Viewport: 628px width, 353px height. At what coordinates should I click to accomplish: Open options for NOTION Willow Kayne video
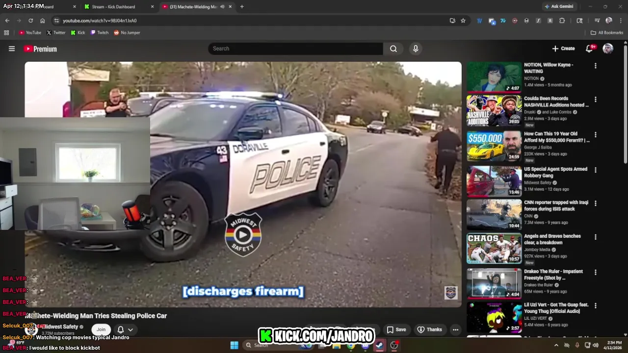point(596,66)
